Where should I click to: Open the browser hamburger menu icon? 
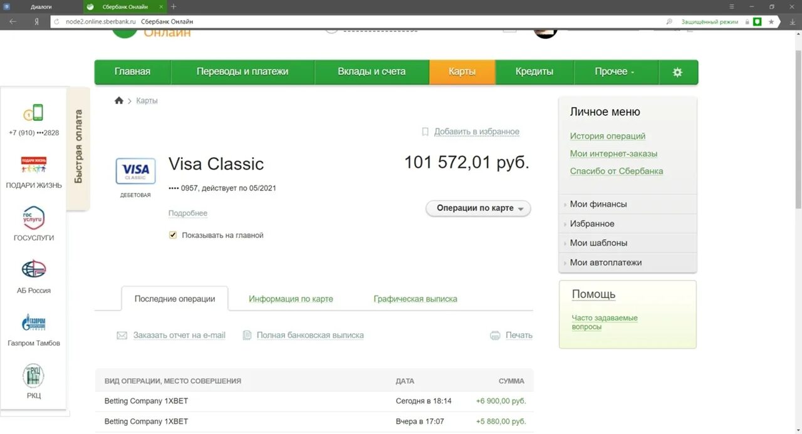732,6
